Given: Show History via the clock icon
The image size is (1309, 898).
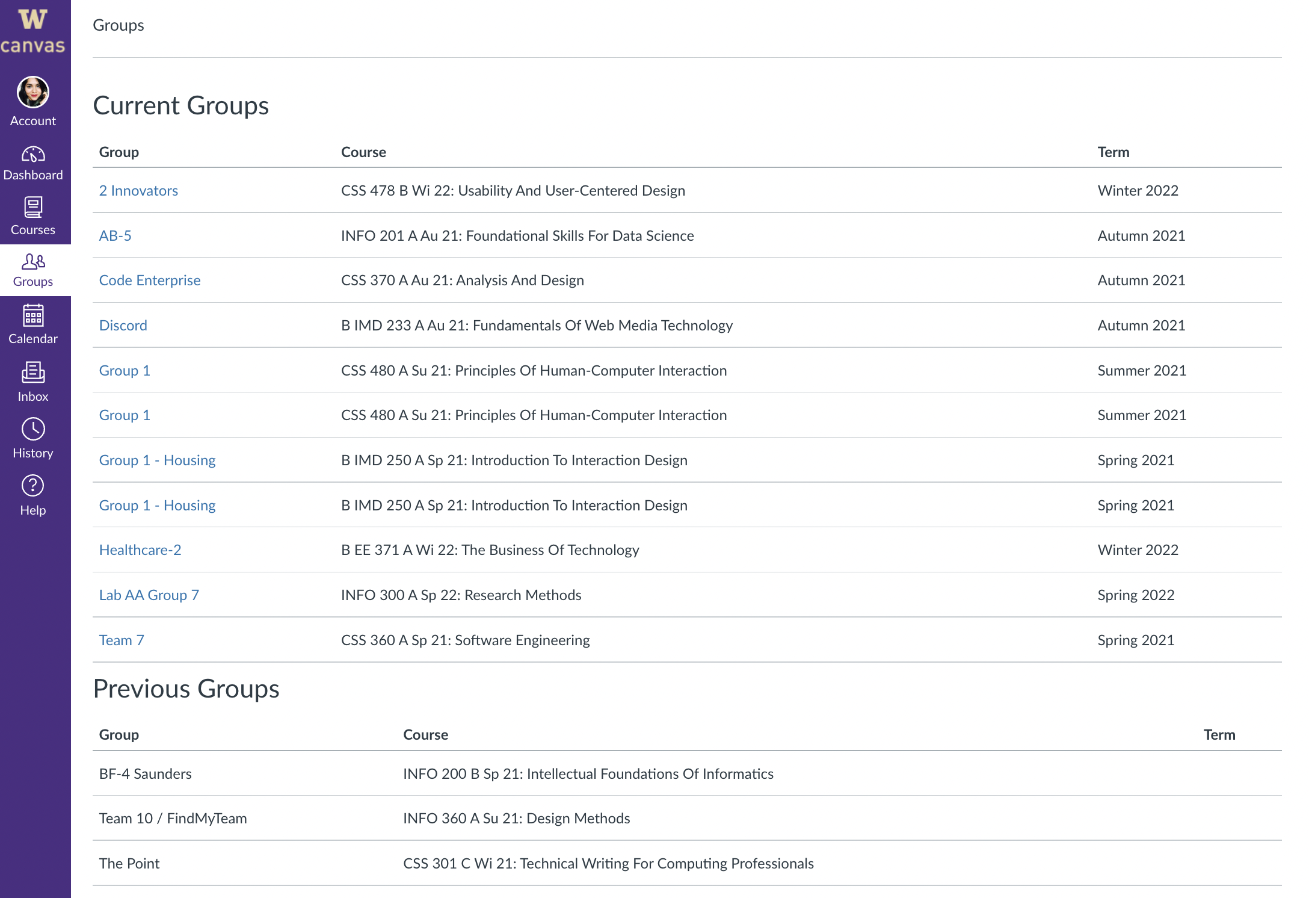Looking at the screenshot, I should [x=33, y=429].
